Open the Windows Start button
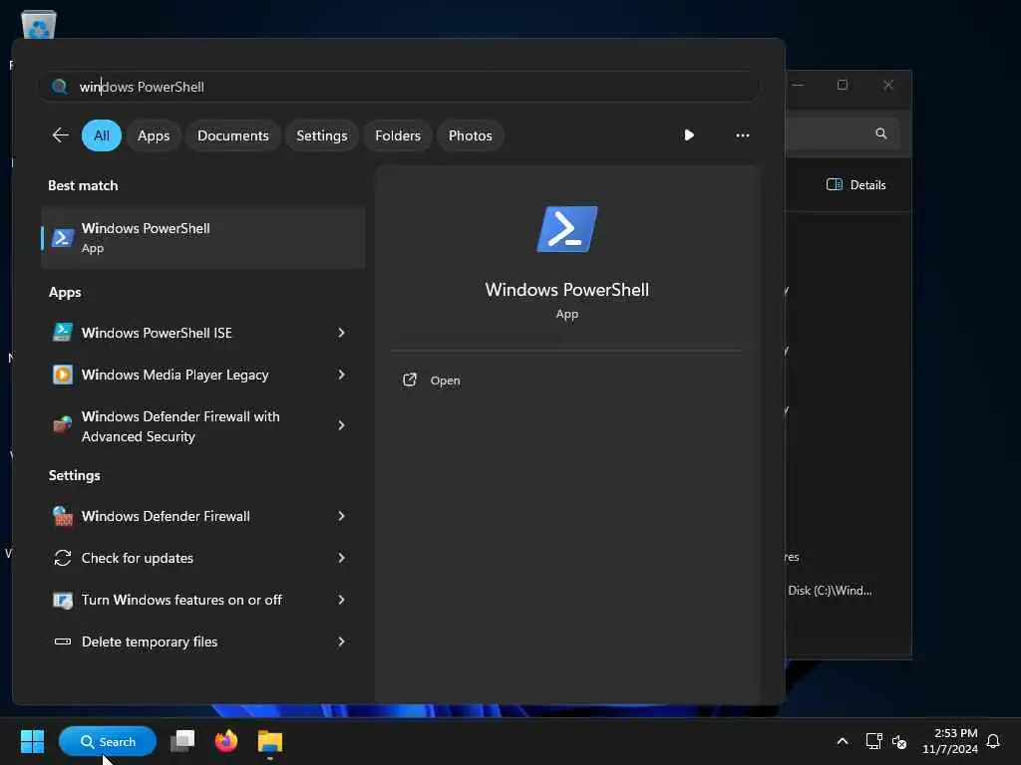 coord(32,741)
